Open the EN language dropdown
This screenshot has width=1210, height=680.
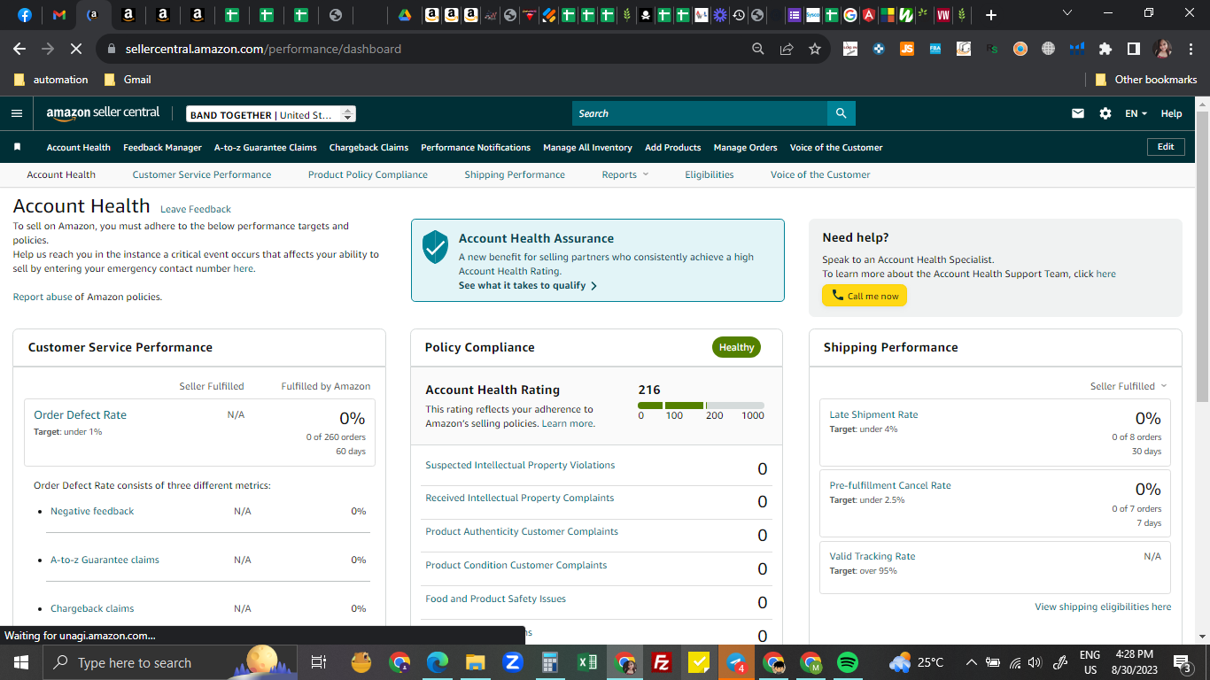pos(1136,113)
